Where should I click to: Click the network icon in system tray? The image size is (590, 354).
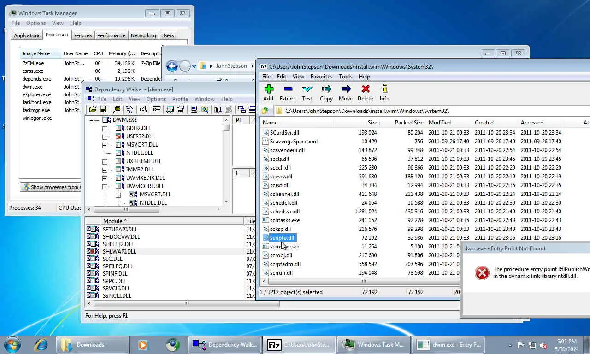point(532,345)
